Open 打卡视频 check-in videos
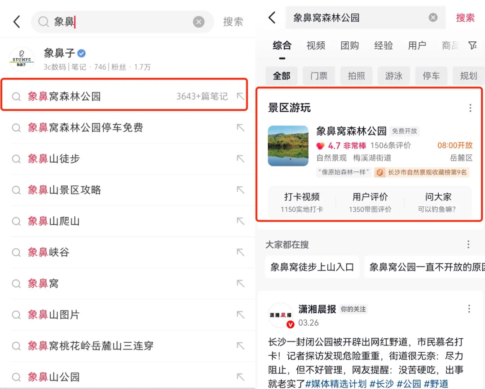 302,202
